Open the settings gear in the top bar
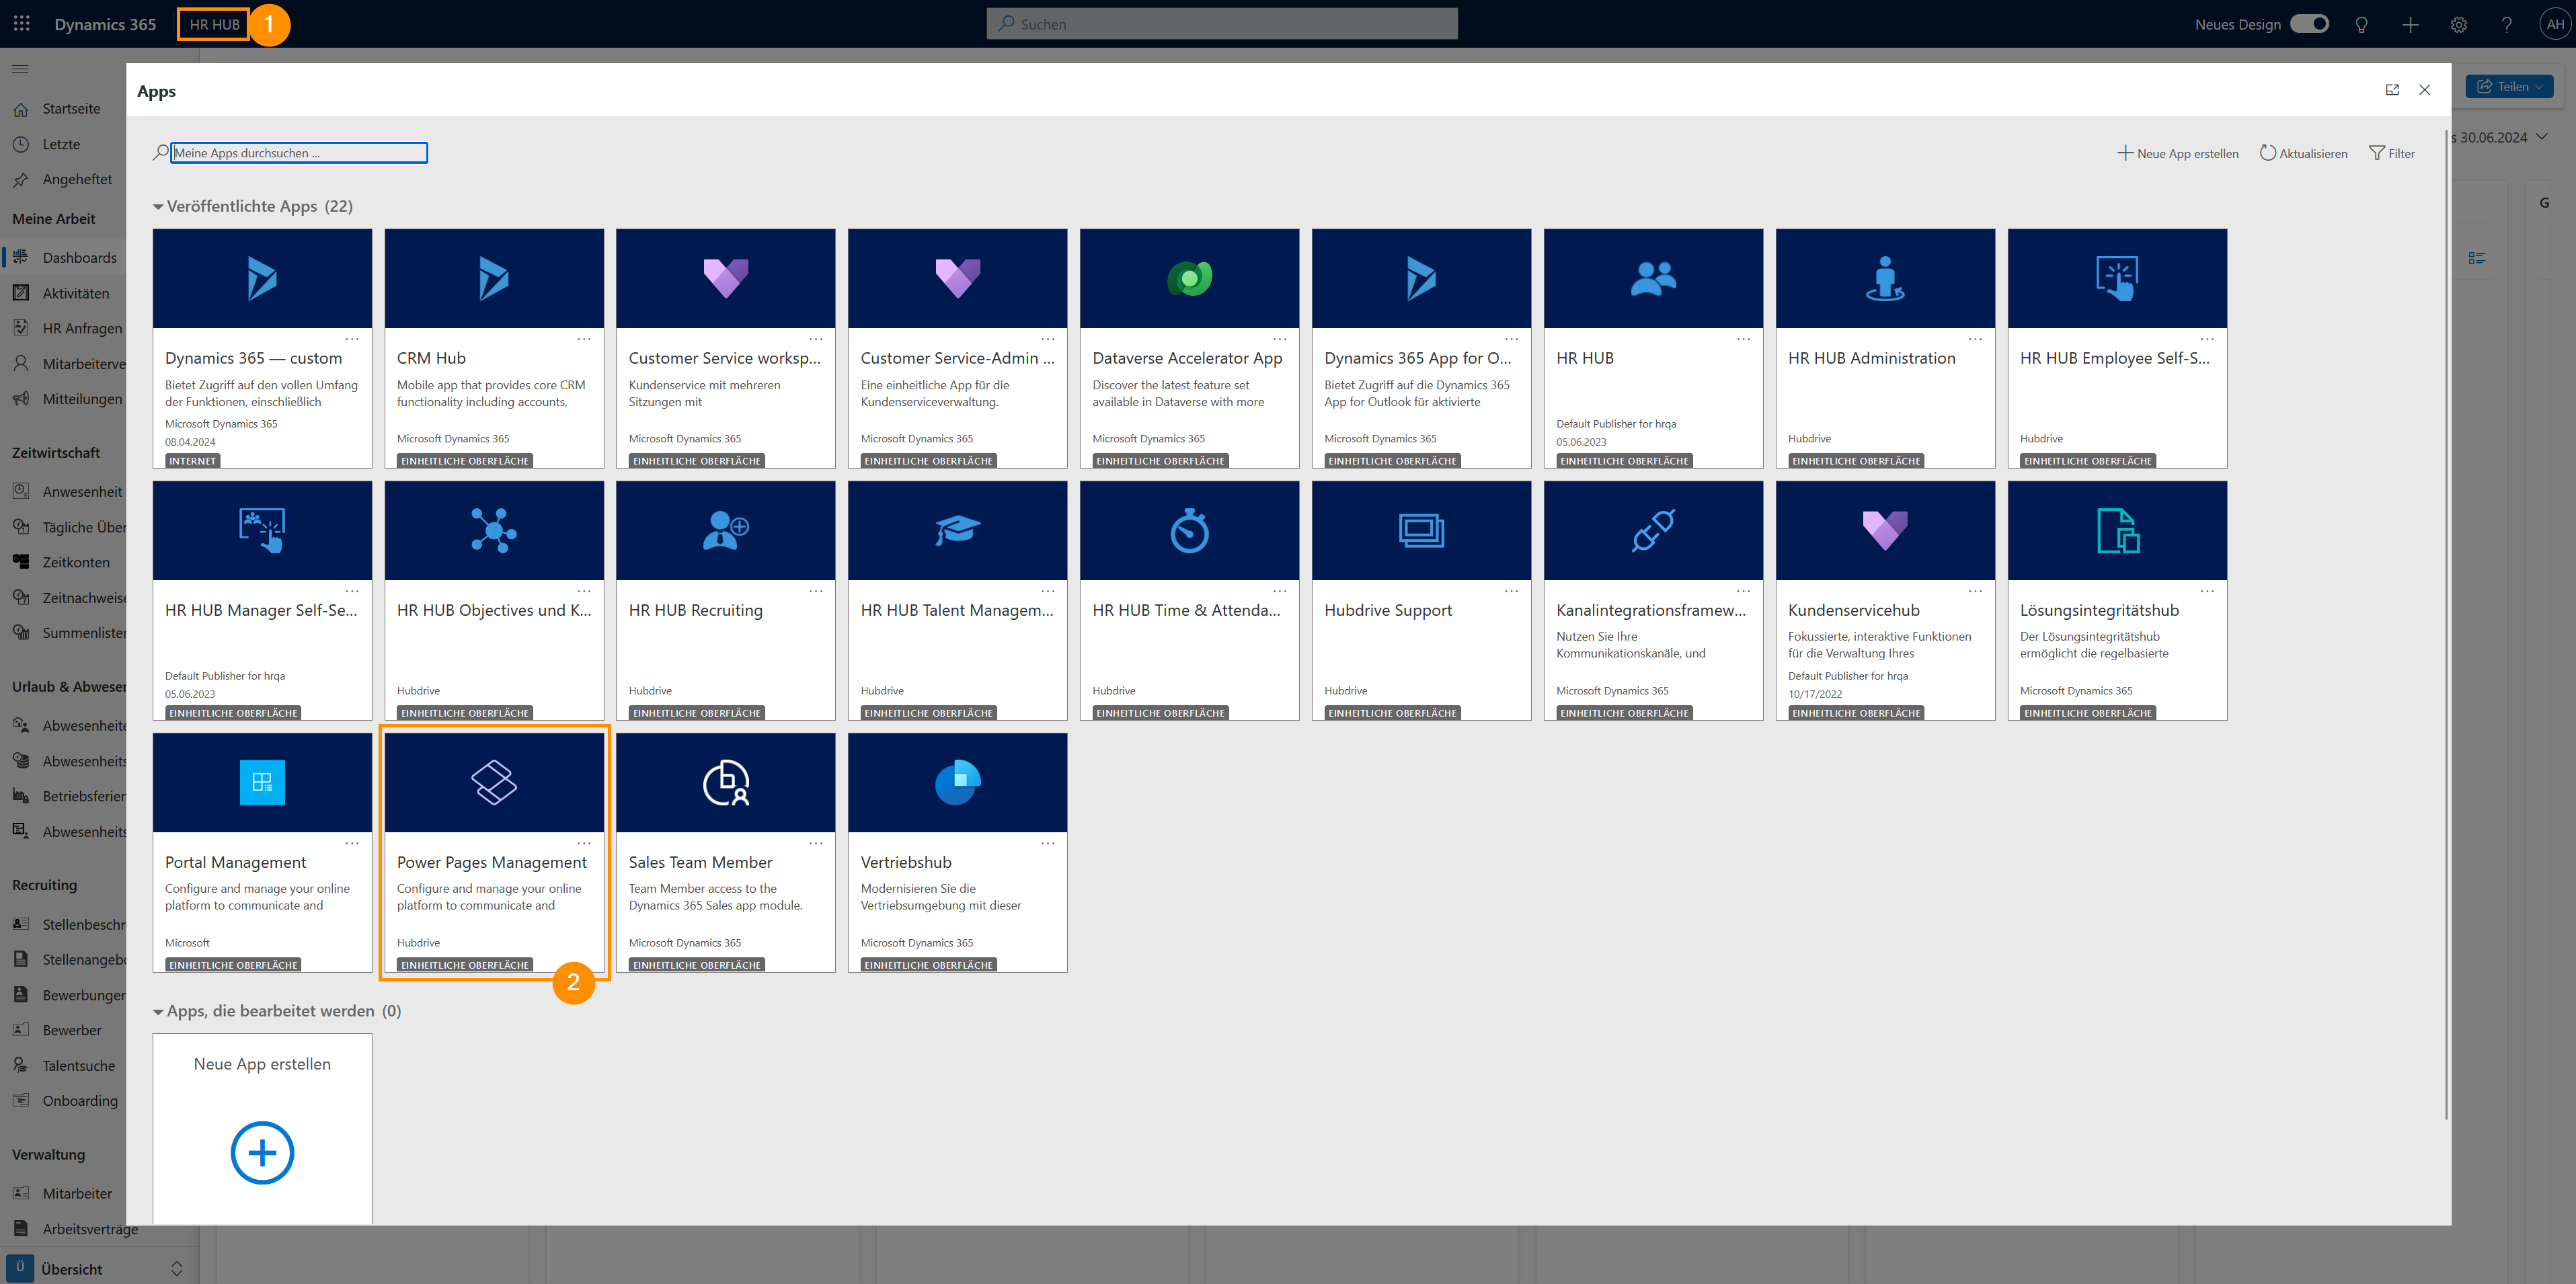 [x=2458, y=24]
